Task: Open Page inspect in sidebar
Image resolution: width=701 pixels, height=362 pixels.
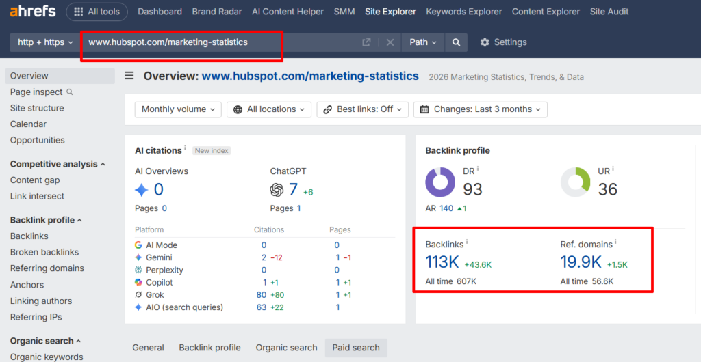Action: [x=41, y=92]
